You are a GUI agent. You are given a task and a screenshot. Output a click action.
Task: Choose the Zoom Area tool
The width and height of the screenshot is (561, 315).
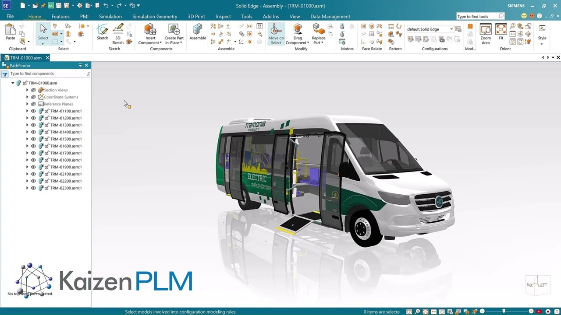pyautogui.click(x=486, y=34)
